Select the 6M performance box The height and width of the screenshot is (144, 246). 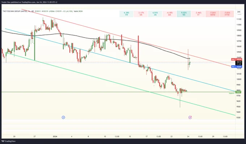pyautogui.click(x=169, y=14)
